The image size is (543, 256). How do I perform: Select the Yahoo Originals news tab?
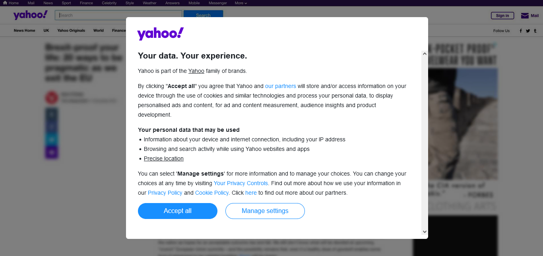point(71,31)
